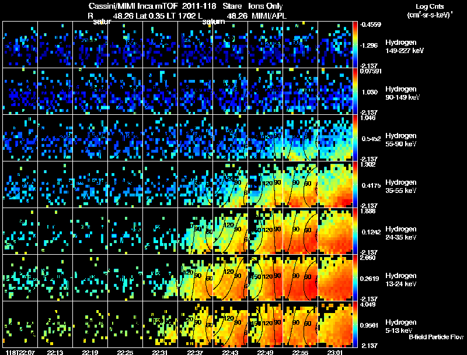Click the 22:49 time label

tap(265, 352)
